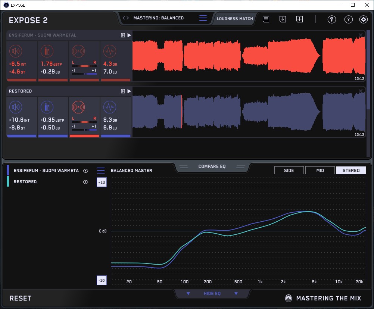Click the import file icon with down arrow
This screenshot has width=374, height=309.
283,19
